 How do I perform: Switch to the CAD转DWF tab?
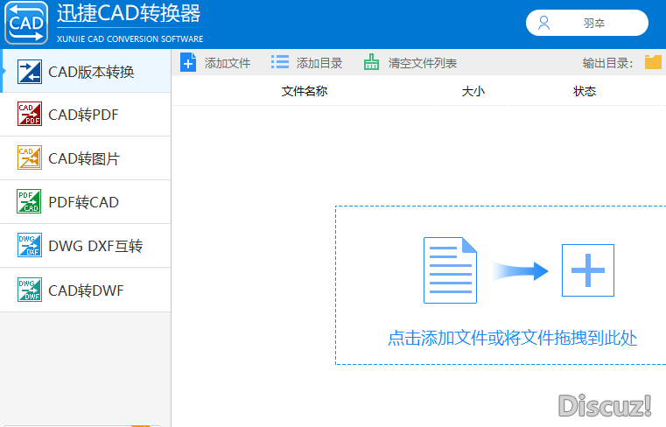click(x=85, y=290)
